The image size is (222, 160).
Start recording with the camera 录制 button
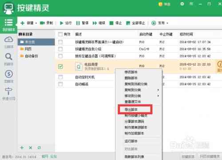pyautogui.click(x=46, y=23)
